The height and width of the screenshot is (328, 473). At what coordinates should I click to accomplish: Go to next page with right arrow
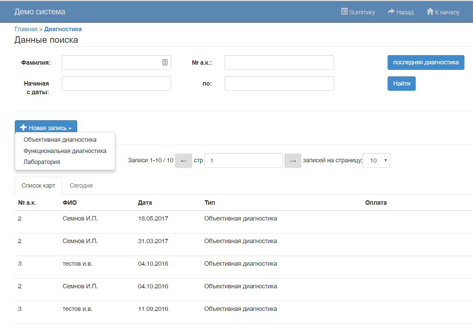[x=293, y=161]
